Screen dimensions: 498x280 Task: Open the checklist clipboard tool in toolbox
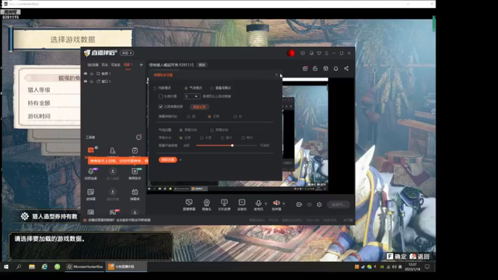click(134, 150)
